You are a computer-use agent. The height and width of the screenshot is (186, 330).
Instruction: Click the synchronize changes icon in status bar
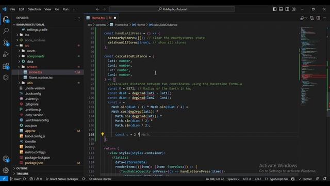coord(25,179)
